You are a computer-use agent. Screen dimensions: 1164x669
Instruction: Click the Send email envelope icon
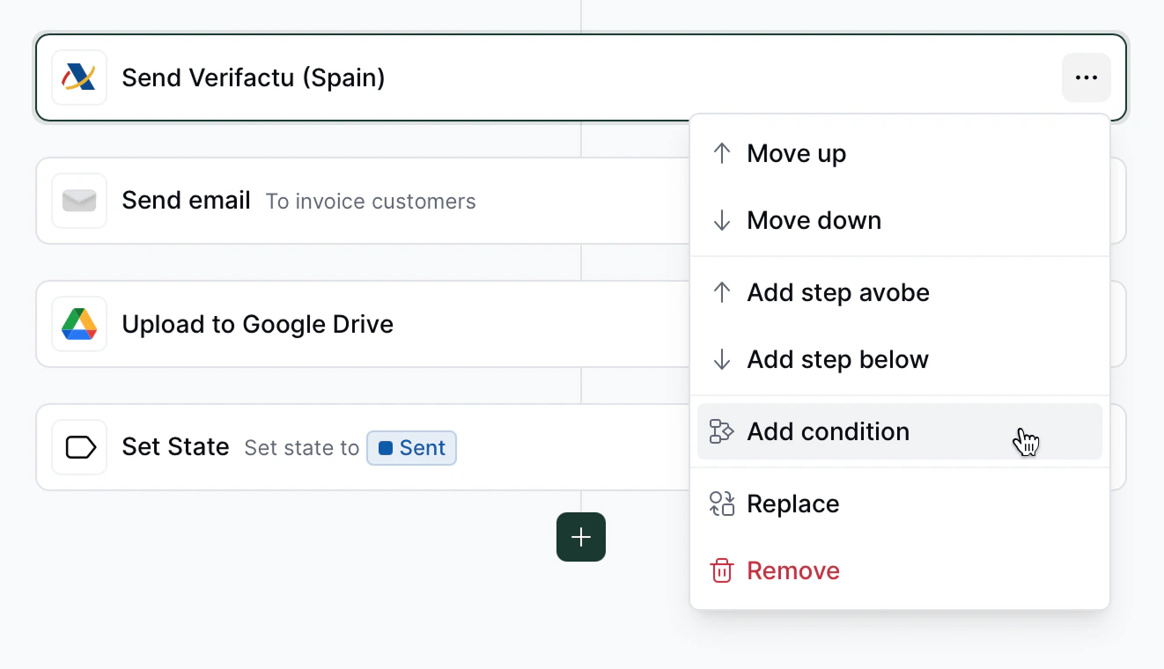(79, 201)
